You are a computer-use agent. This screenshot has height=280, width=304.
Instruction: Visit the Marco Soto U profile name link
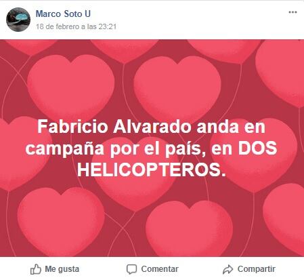[63, 14]
